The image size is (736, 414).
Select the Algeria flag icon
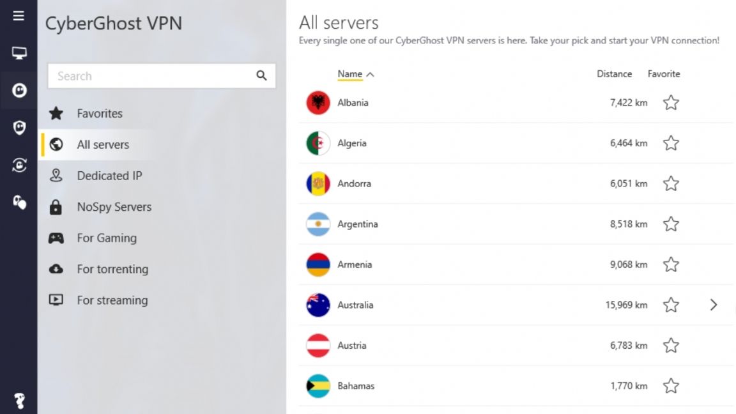[x=318, y=143]
